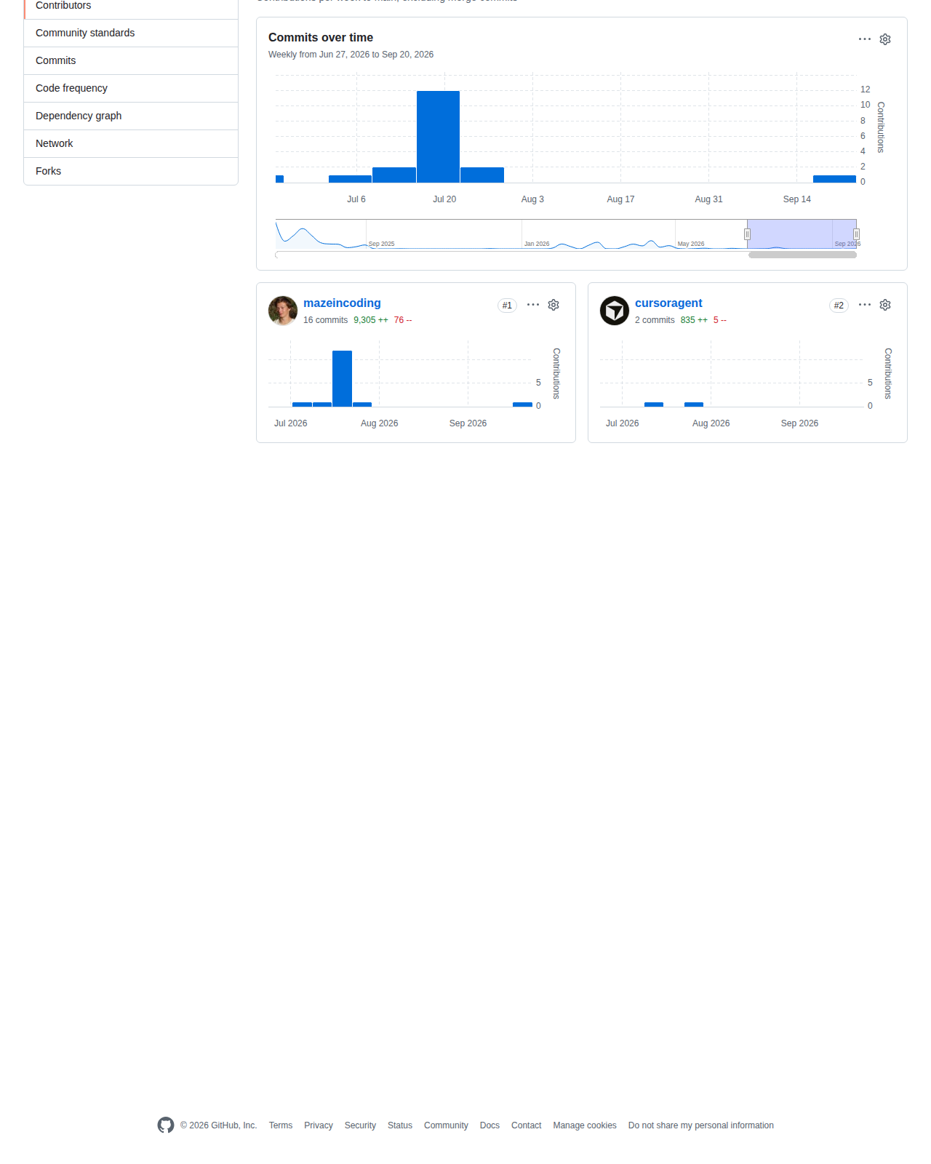Select Contributors in Insights sidebar
The image size is (931, 1164).
click(x=131, y=6)
